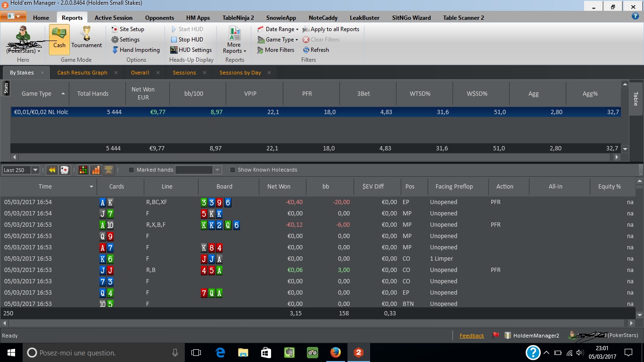Open Hand Importing

(136, 50)
